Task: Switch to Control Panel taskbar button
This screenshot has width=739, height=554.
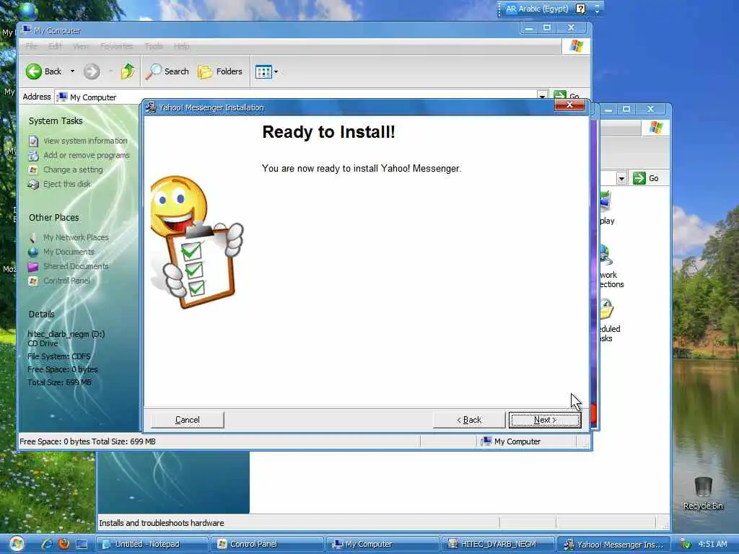Action: point(267,544)
